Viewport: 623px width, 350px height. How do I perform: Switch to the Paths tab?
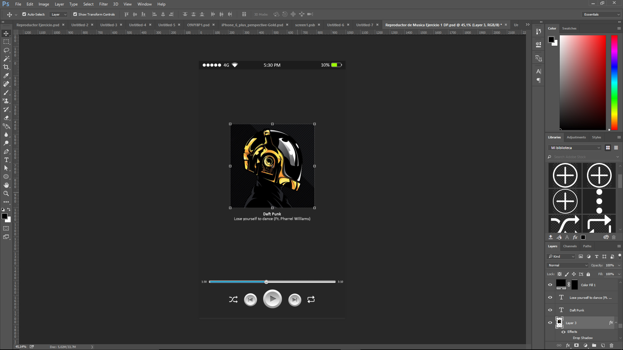click(x=587, y=246)
